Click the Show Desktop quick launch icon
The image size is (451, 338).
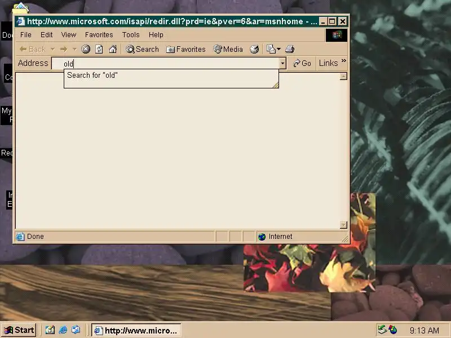(50, 330)
